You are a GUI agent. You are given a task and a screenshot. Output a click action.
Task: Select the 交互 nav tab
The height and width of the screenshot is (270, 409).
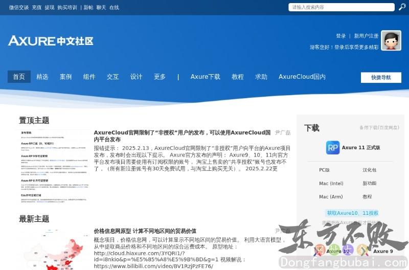click(x=112, y=77)
